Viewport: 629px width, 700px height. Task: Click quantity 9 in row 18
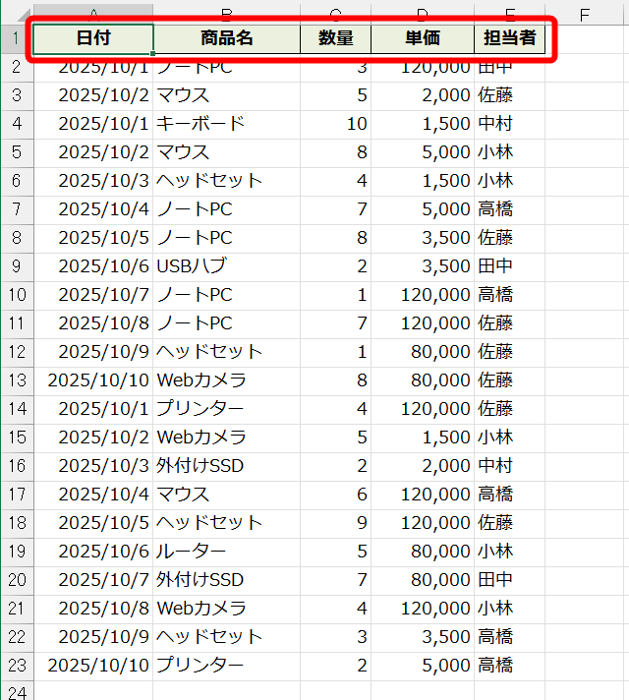coord(336,523)
